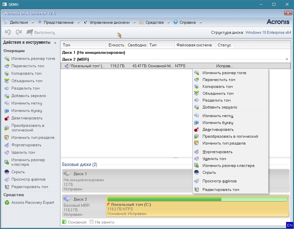This screenshot has width=294, height=229.
Task: Click split volume icon in left sidebar
Action: coord(7,88)
